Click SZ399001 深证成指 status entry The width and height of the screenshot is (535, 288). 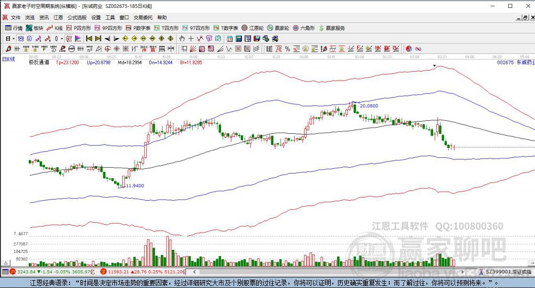pos(505,272)
